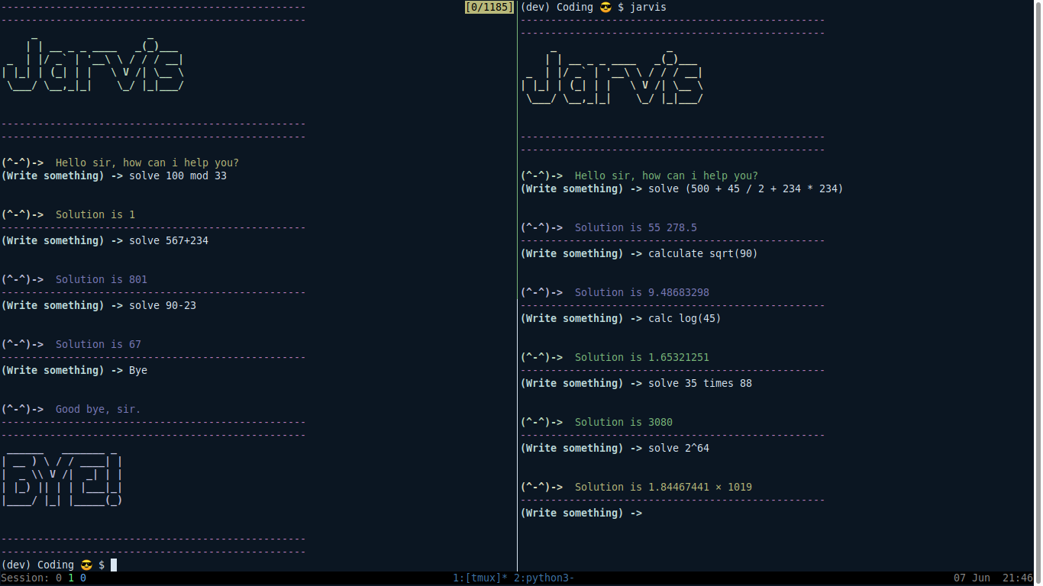
Task: Click the 'Bye' command in left pane
Action: coord(138,370)
